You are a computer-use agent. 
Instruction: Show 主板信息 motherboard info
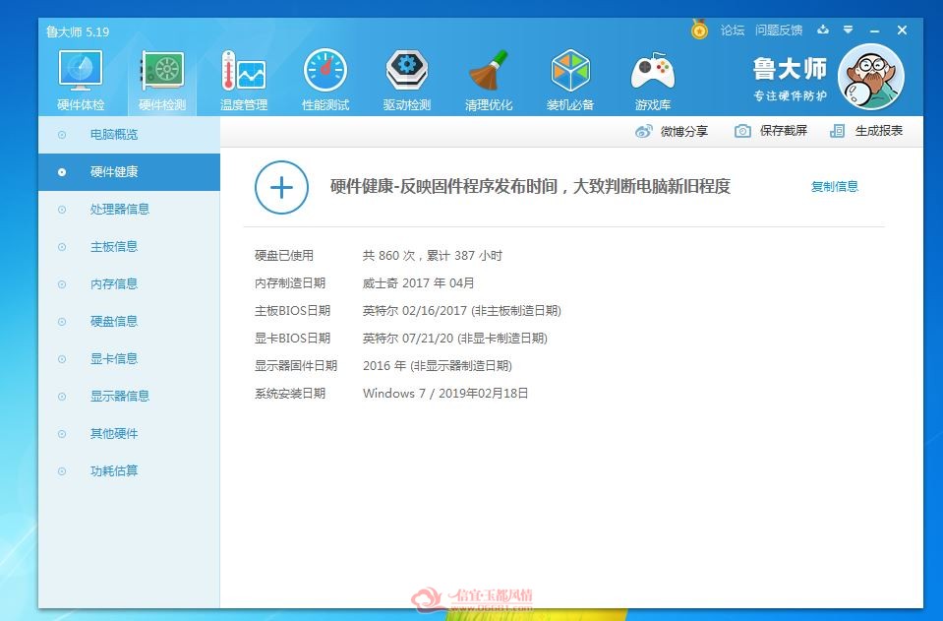pos(129,247)
